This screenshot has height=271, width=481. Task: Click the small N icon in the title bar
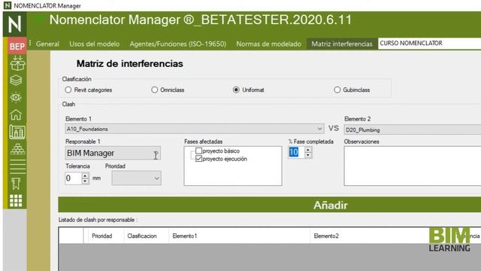[x=8, y=5]
